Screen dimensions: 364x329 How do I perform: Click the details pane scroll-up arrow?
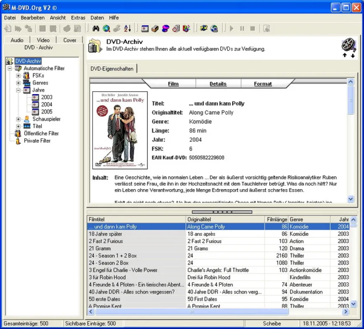(x=350, y=81)
